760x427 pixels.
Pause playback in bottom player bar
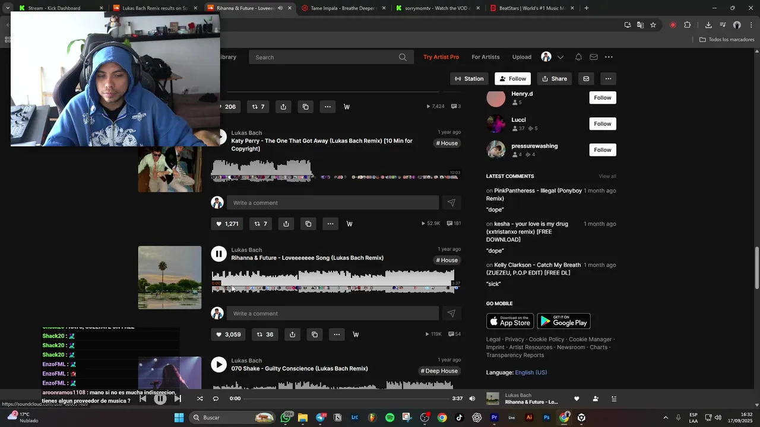pyautogui.click(x=160, y=399)
